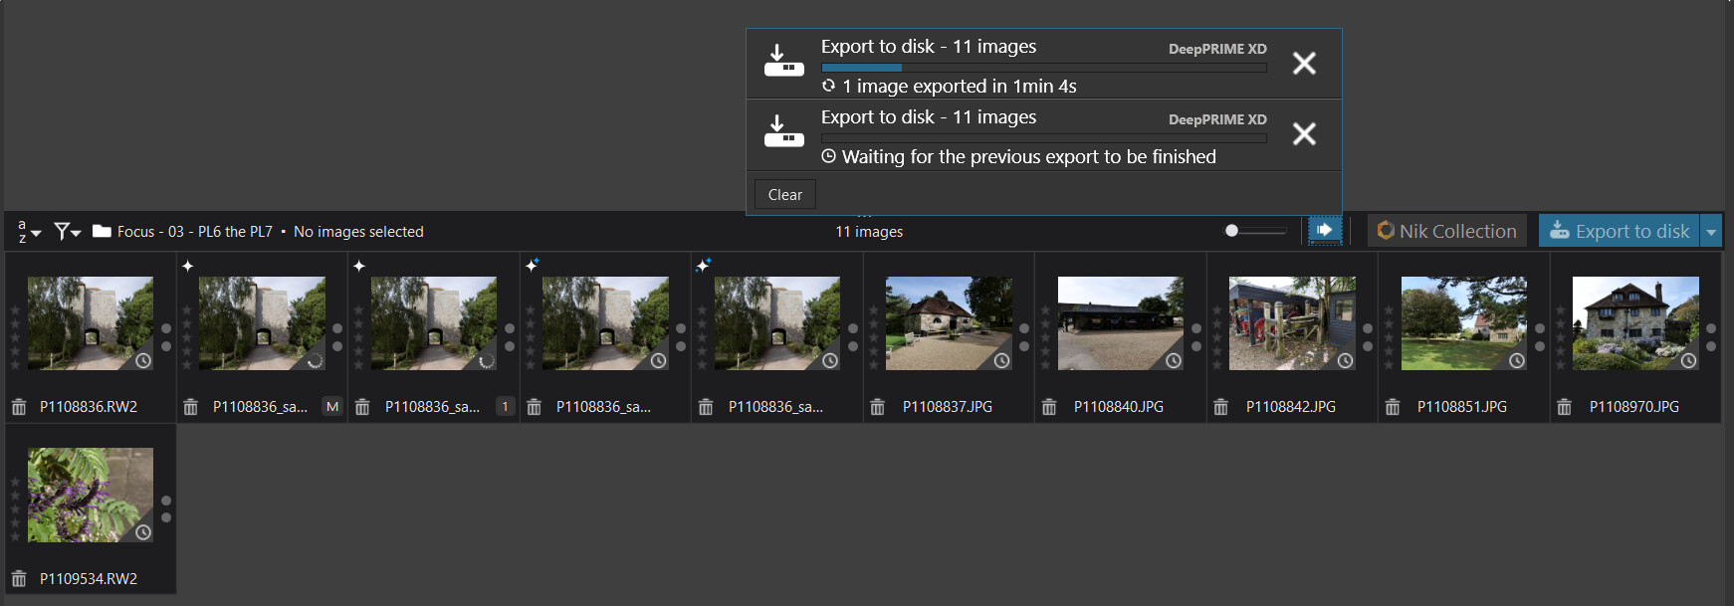Image resolution: width=1734 pixels, height=606 pixels.
Task: Cancel the export that is waiting
Action: [x=1304, y=133]
